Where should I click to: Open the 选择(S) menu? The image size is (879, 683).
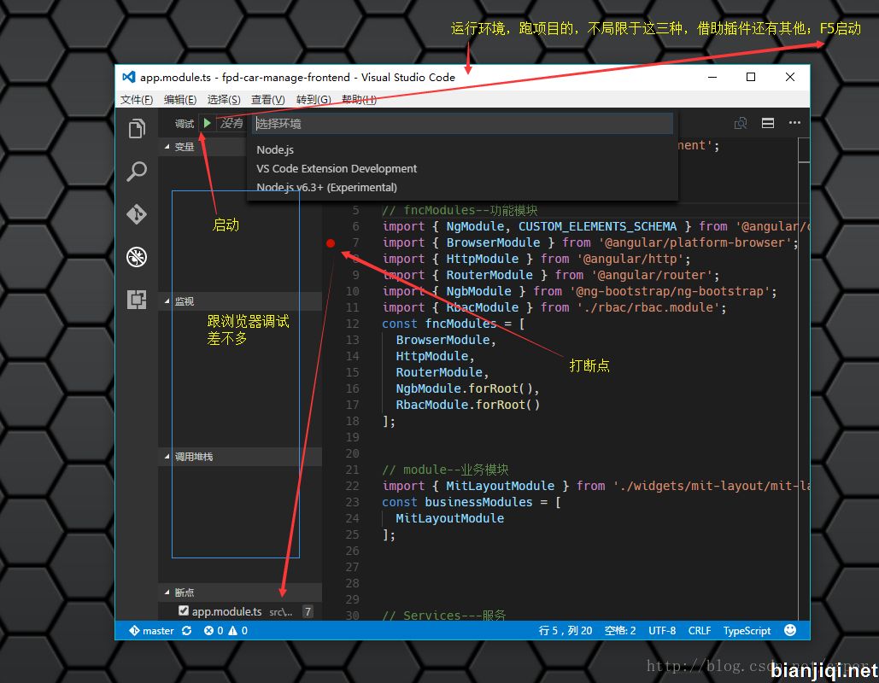tap(224, 100)
